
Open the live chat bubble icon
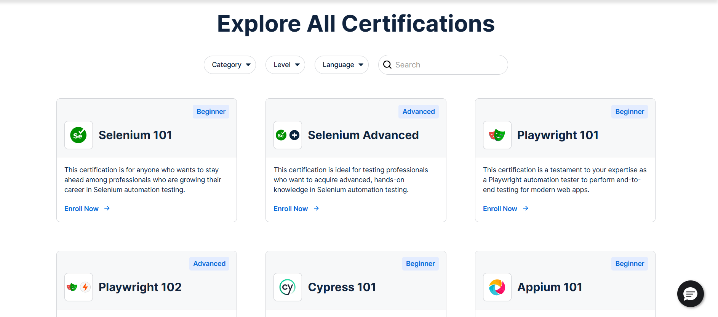690,294
